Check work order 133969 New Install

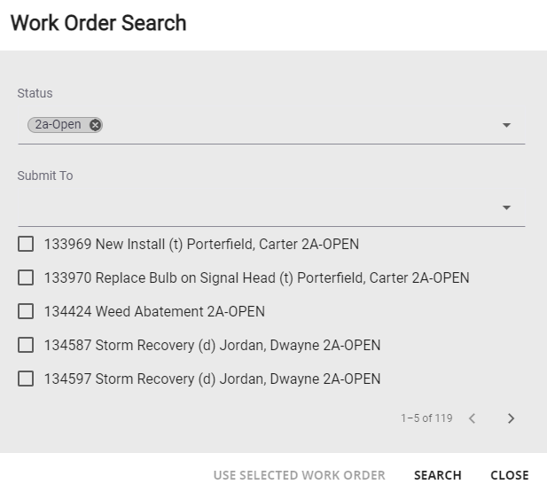tap(26, 244)
